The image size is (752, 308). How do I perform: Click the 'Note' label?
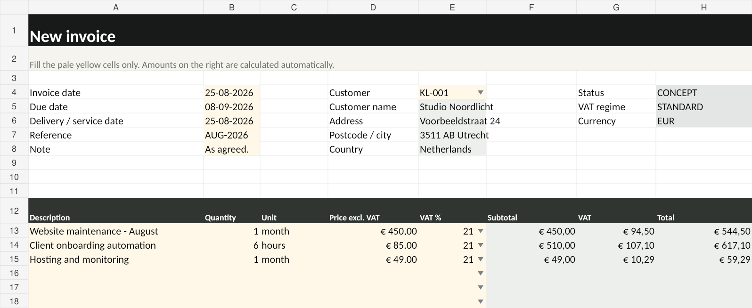point(40,149)
